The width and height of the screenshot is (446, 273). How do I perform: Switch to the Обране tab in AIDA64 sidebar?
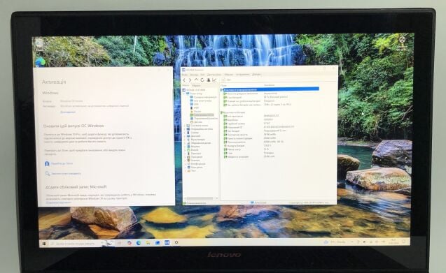[x=196, y=85]
